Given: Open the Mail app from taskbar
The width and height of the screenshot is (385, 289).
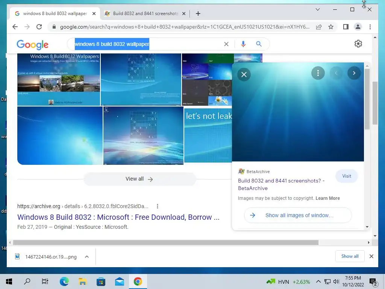Looking at the screenshot, I should point(119,281).
